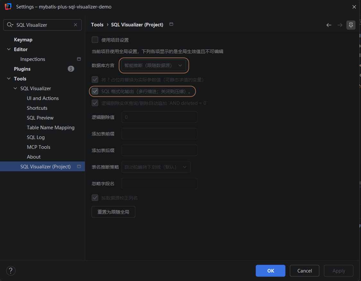Close the Settings dialog window

pos(354,7)
